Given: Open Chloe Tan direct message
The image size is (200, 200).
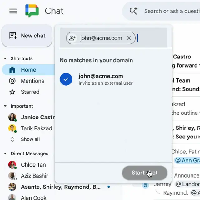Looking at the screenshot, I should tap(33, 165).
